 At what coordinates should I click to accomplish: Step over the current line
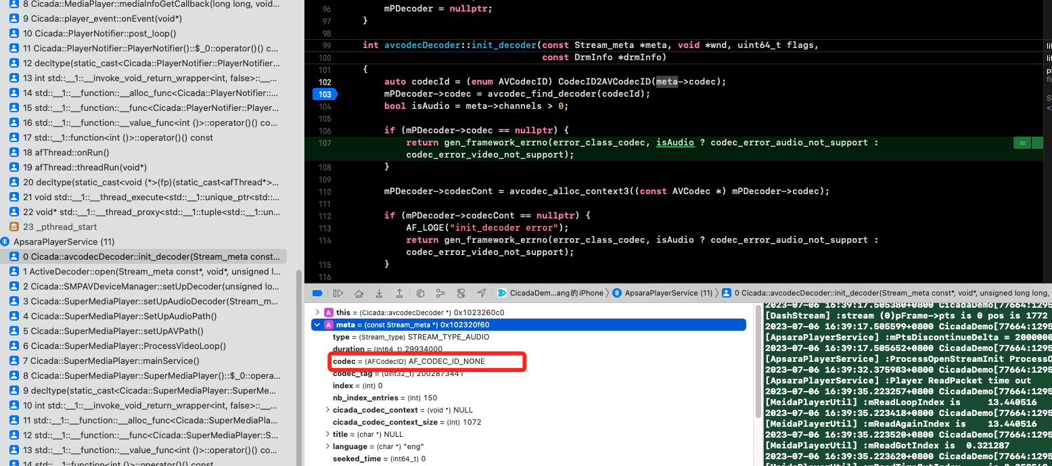(x=359, y=292)
